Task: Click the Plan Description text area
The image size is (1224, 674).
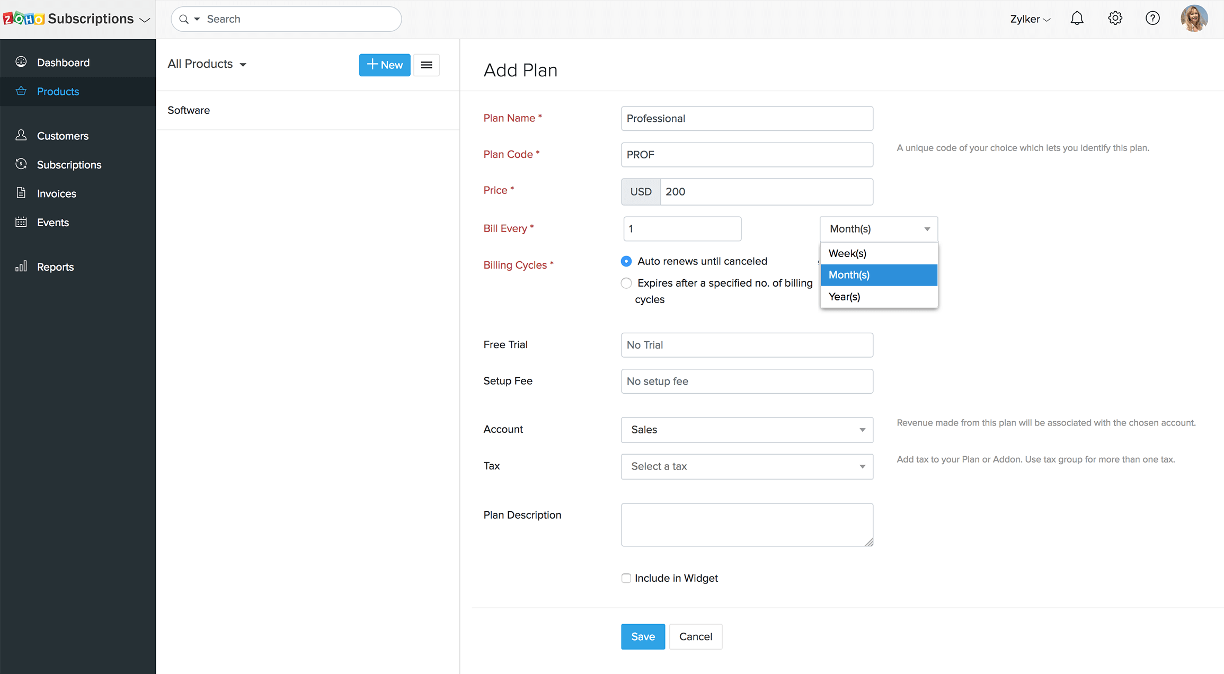Action: click(x=747, y=524)
